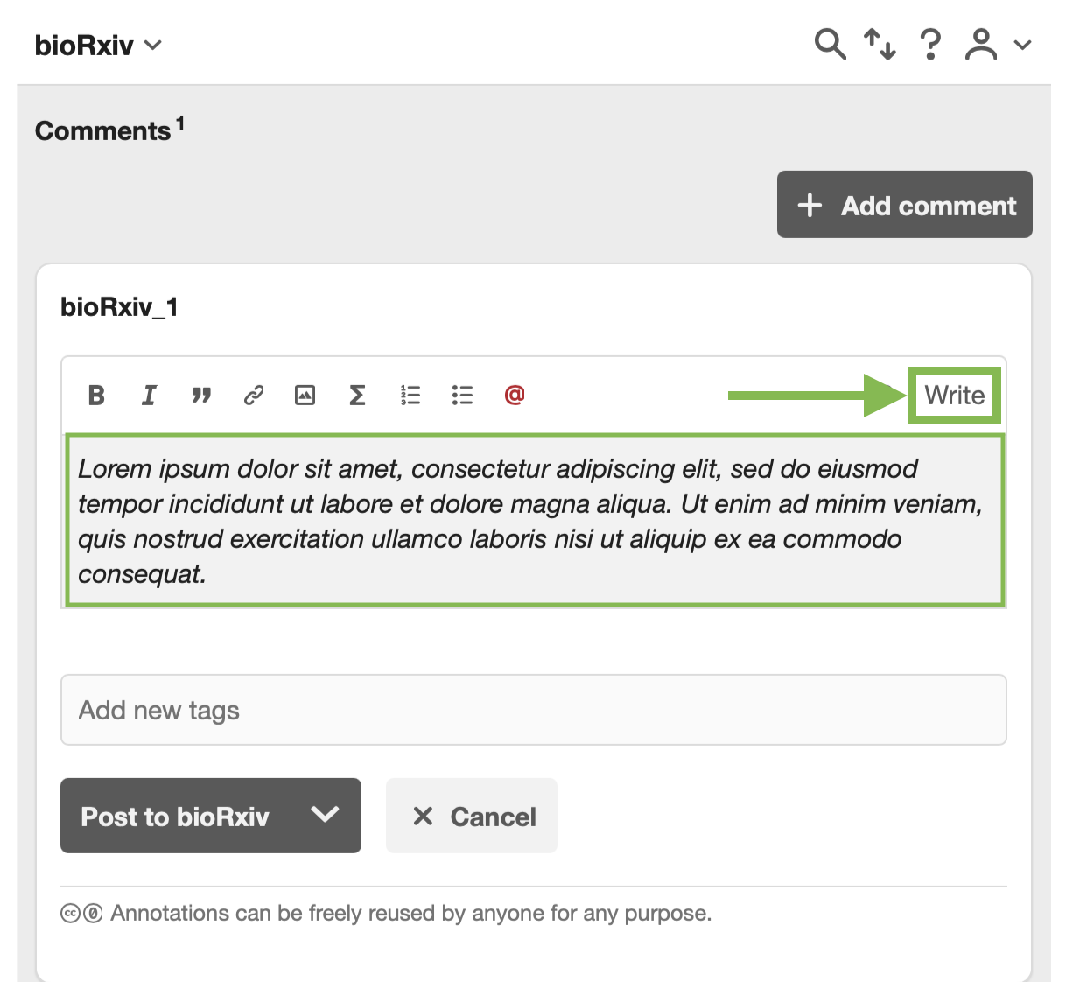The image size is (1073, 982).
Task: Click the Lorem ipsum comment text area
Action: 534,520
